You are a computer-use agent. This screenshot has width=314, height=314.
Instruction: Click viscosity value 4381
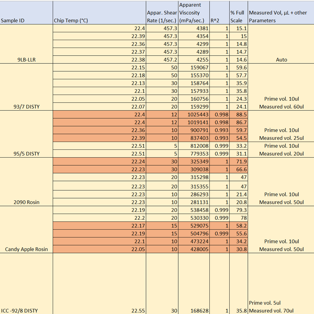pyautogui.click(x=194, y=28)
